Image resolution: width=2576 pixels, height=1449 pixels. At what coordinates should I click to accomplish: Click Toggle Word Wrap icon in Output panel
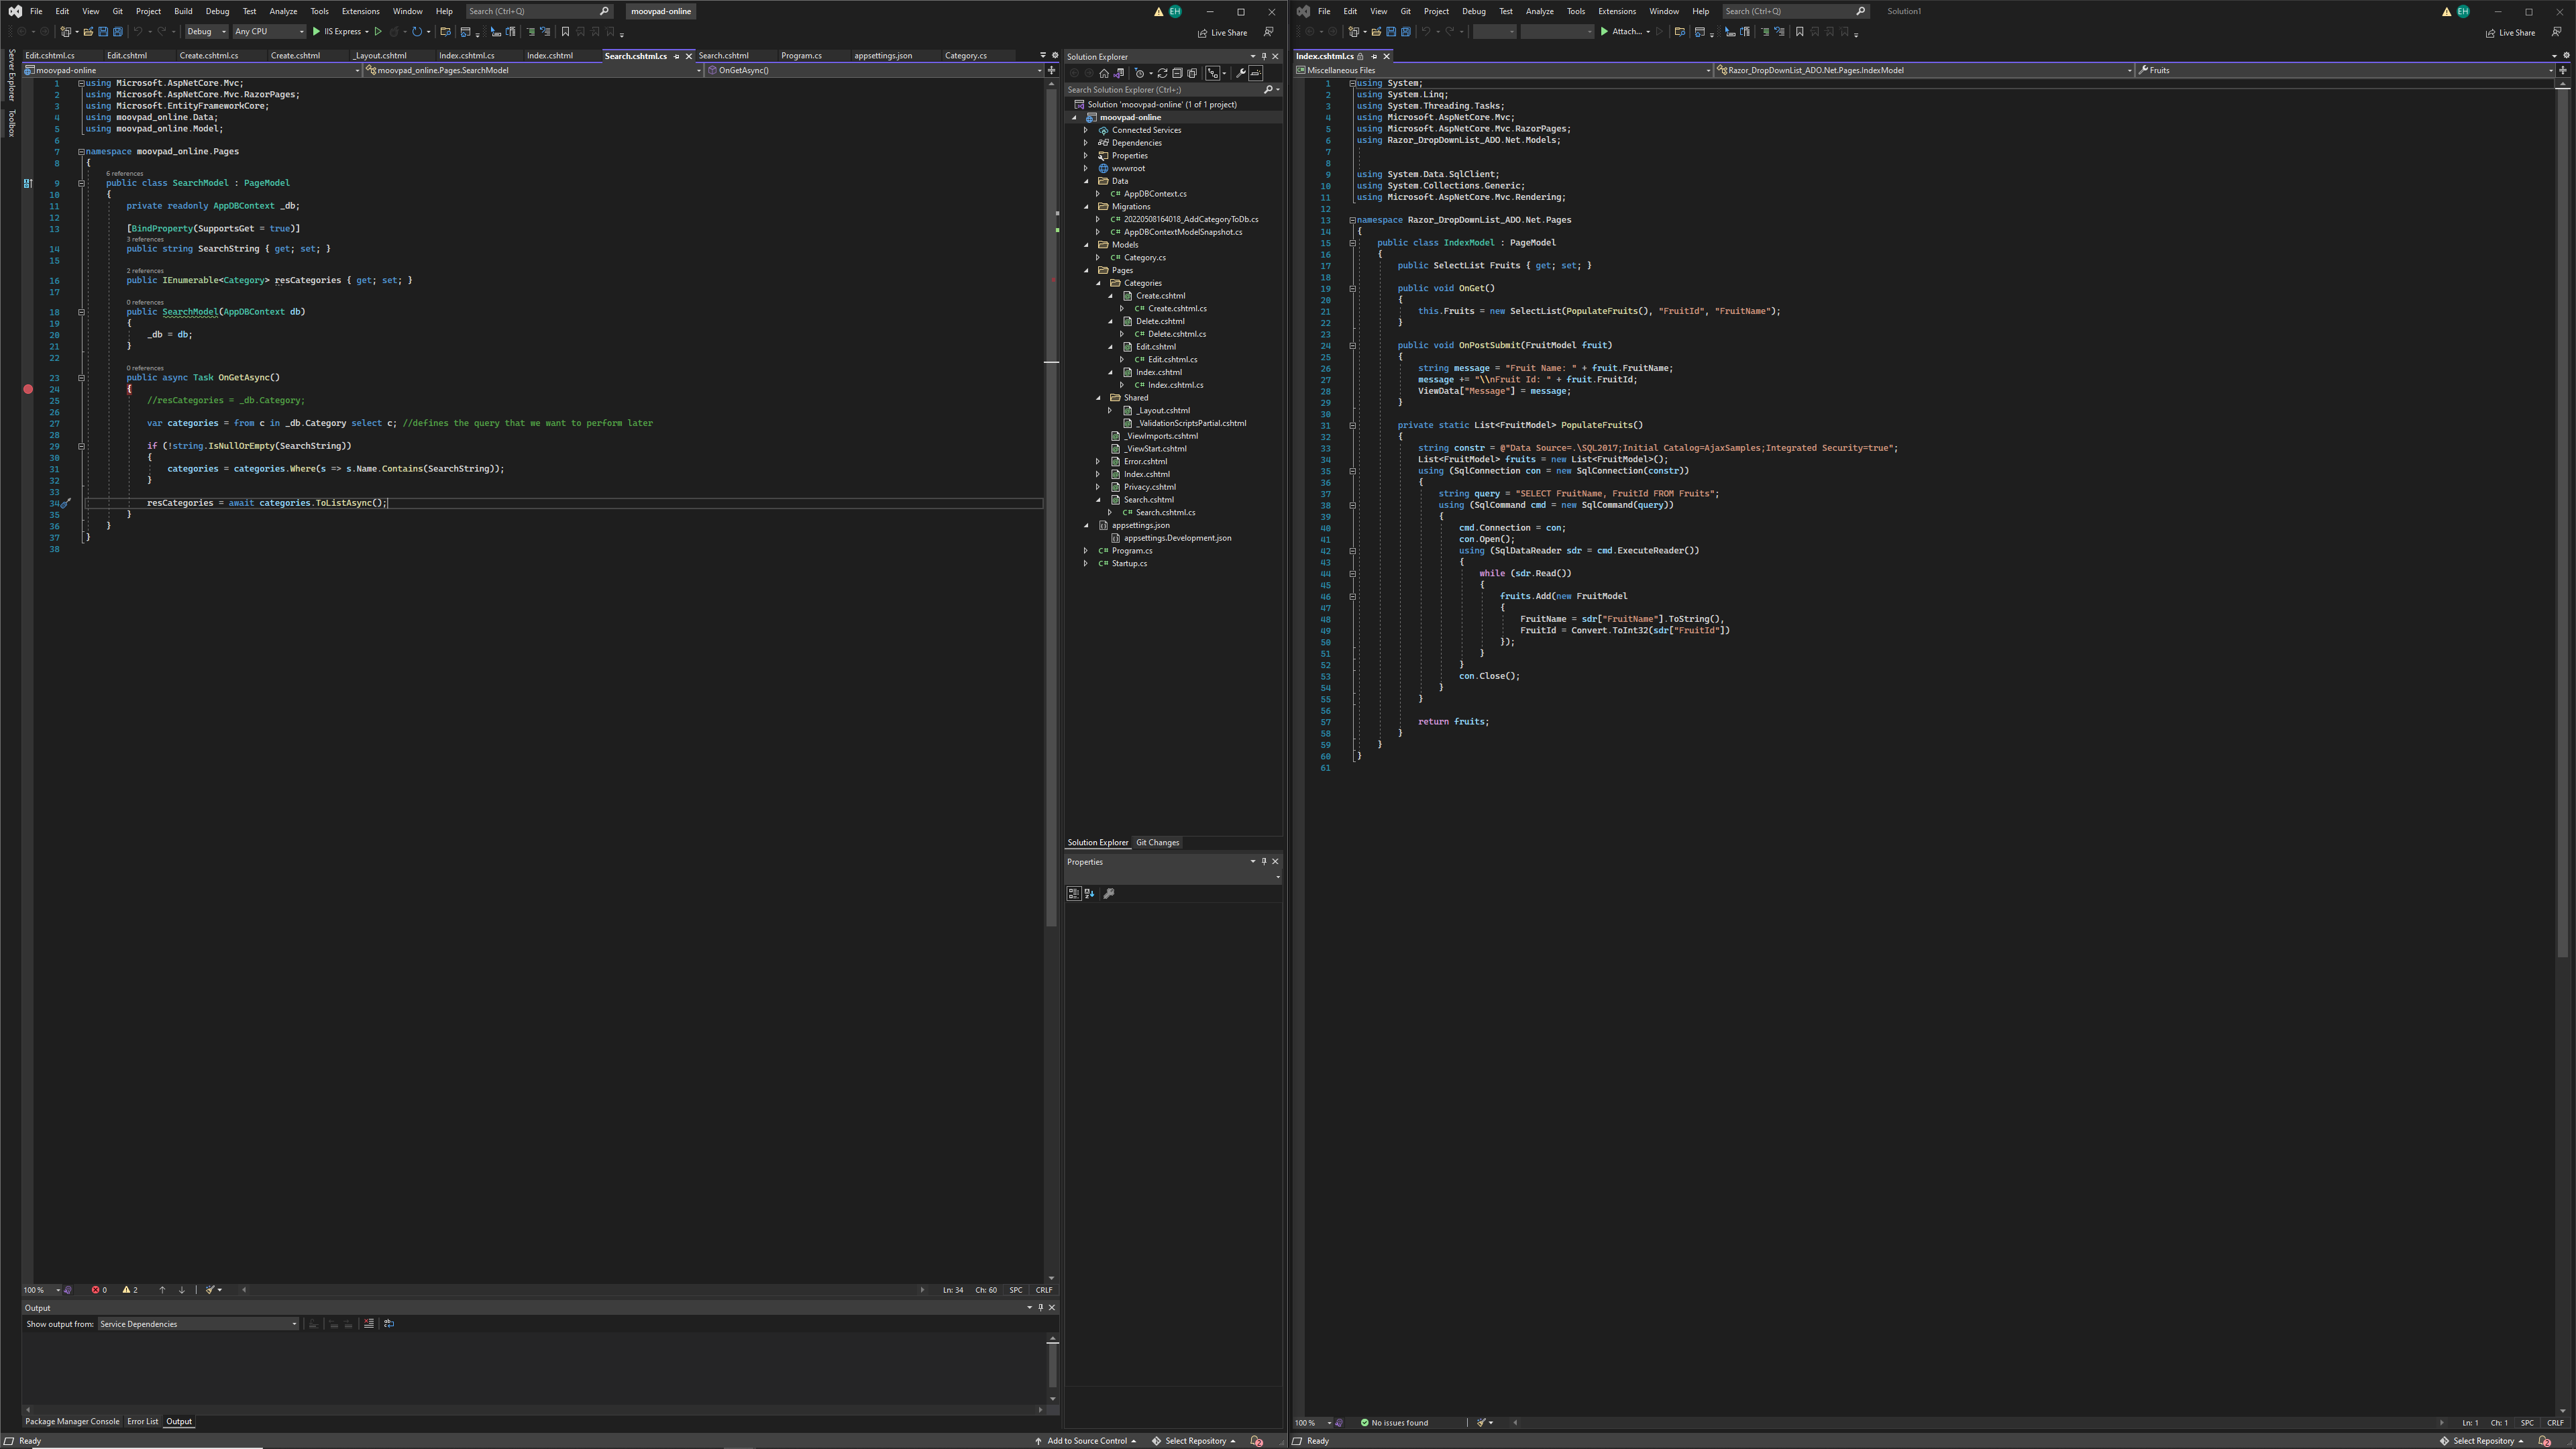click(389, 1324)
